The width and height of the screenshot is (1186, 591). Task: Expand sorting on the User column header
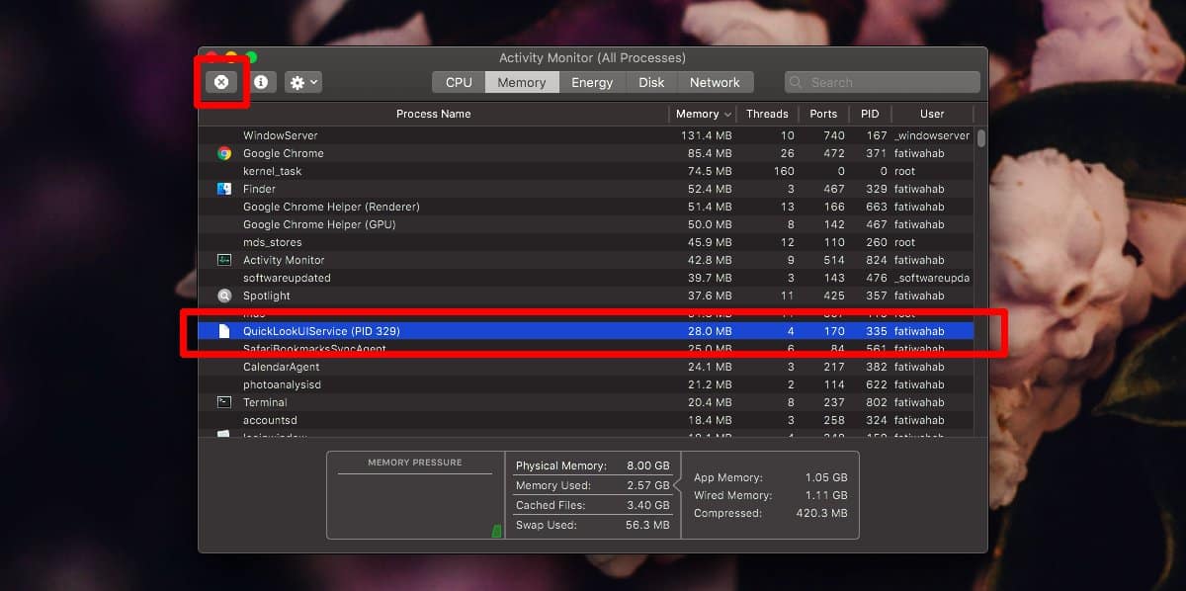932,114
